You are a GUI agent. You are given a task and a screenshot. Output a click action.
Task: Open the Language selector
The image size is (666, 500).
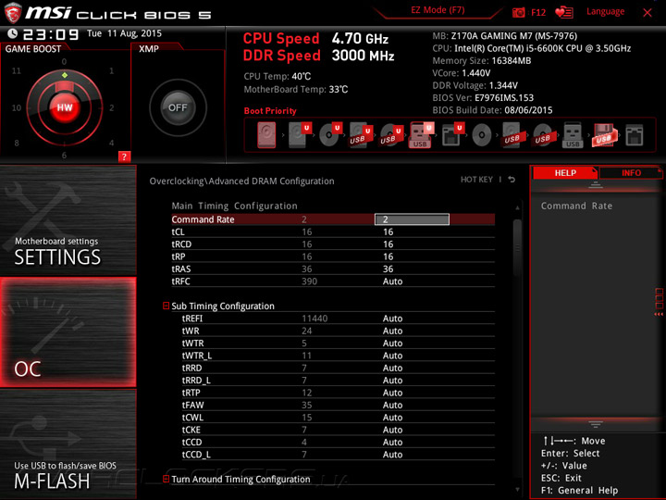tap(605, 11)
